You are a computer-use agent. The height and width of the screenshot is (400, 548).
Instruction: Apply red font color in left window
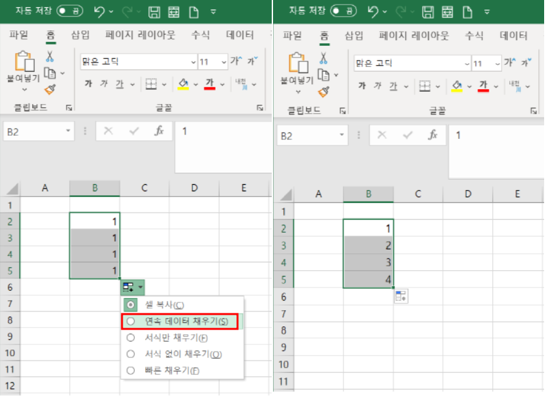pos(210,85)
